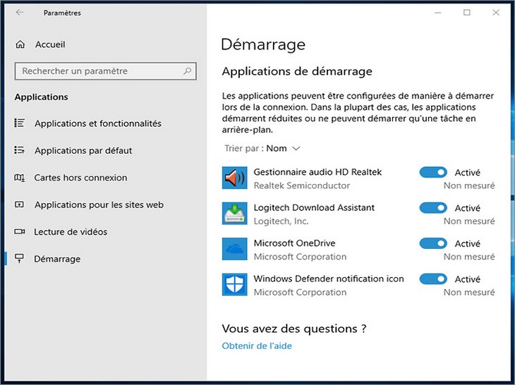Toggle Windows Defender notification icon off
Viewport: 515px width, 385px height.
coord(433,279)
